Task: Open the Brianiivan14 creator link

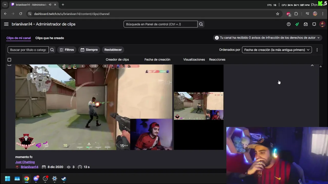Action: [29, 167]
